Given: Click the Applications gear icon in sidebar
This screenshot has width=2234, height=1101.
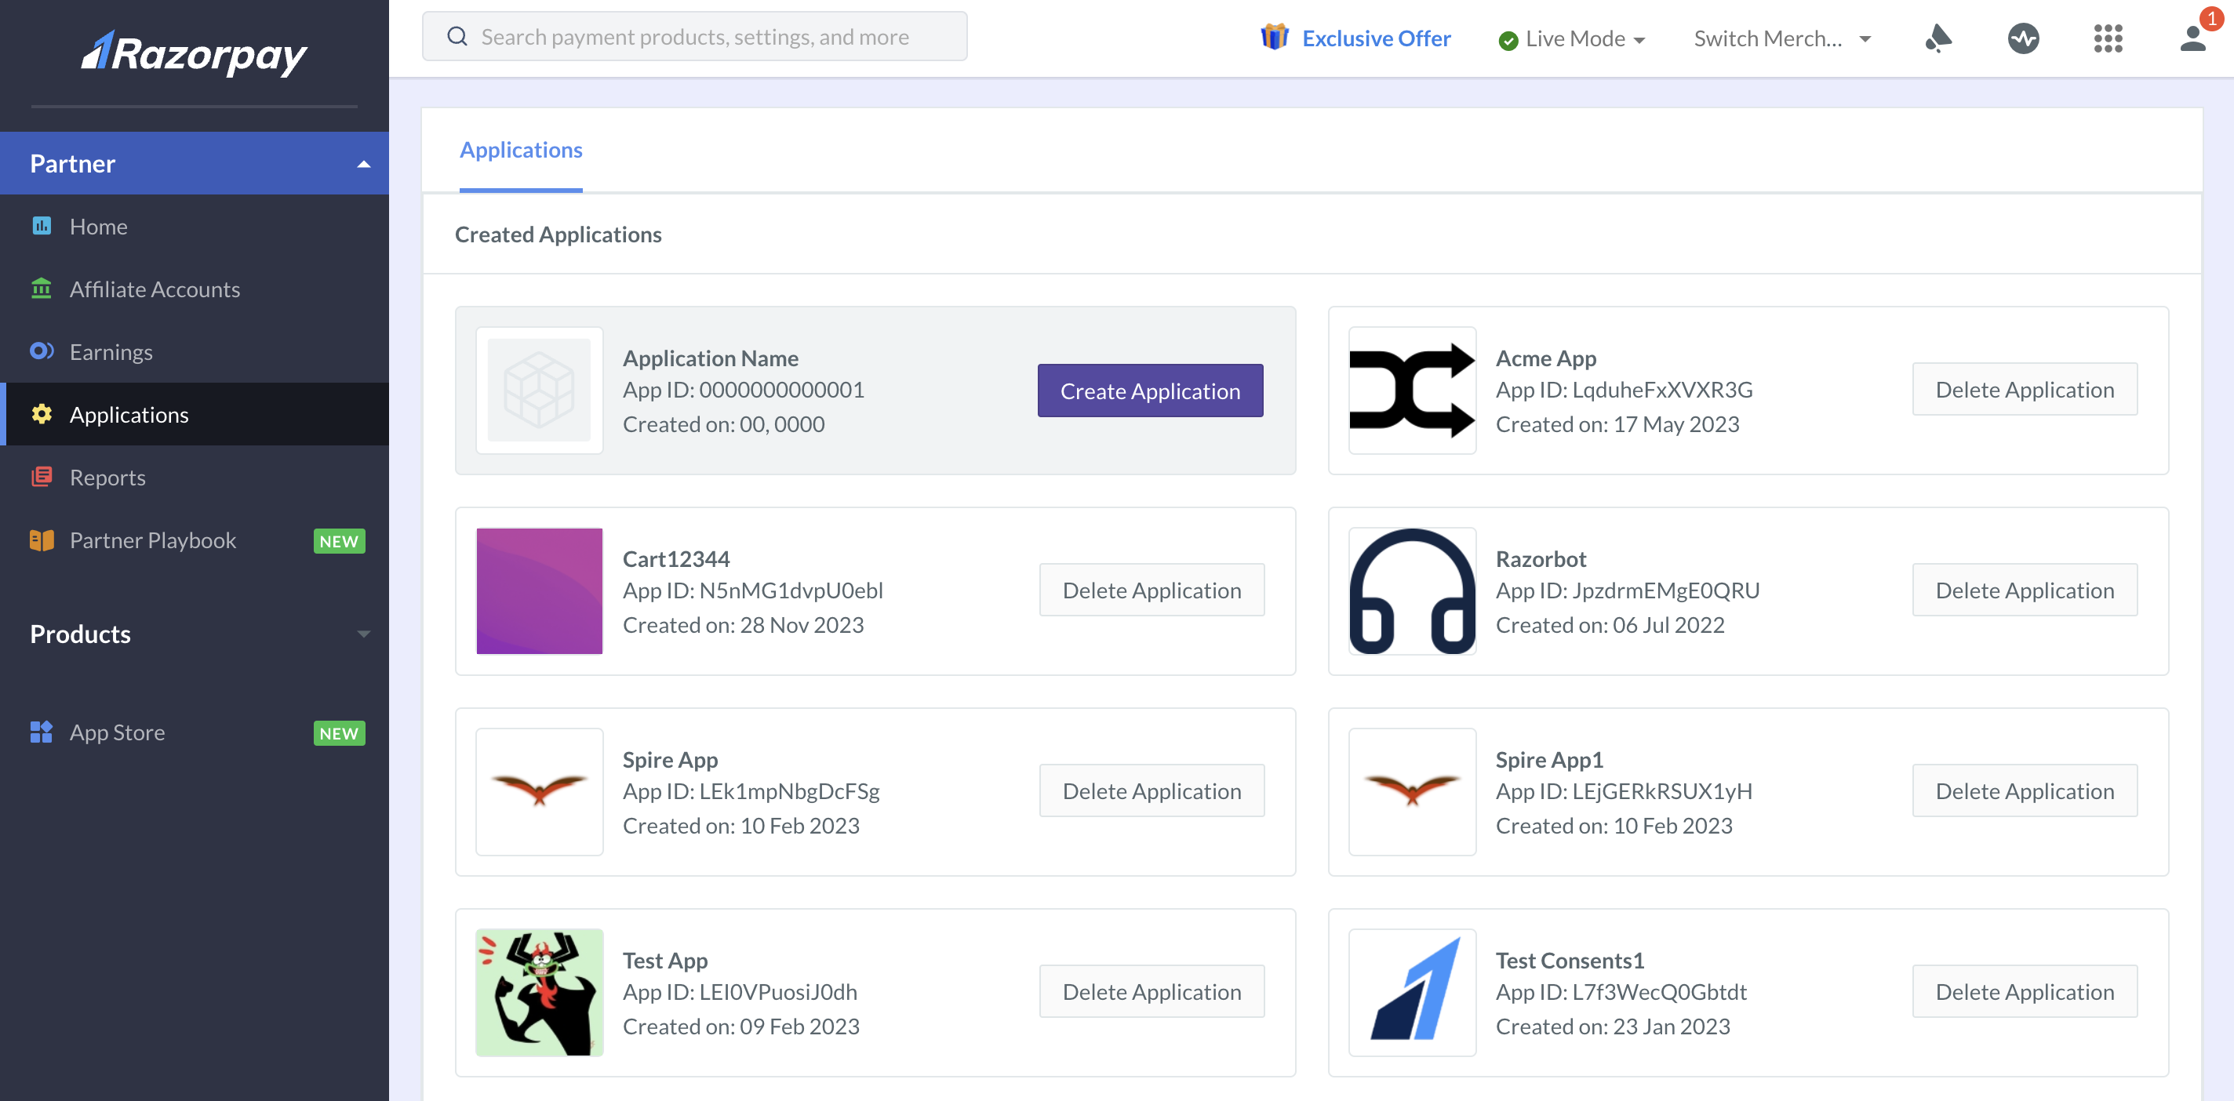Looking at the screenshot, I should (42, 414).
